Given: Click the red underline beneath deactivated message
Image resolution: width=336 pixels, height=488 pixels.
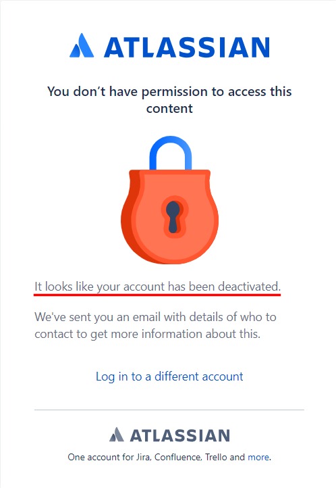Looking at the screenshot, I should point(157,295).
